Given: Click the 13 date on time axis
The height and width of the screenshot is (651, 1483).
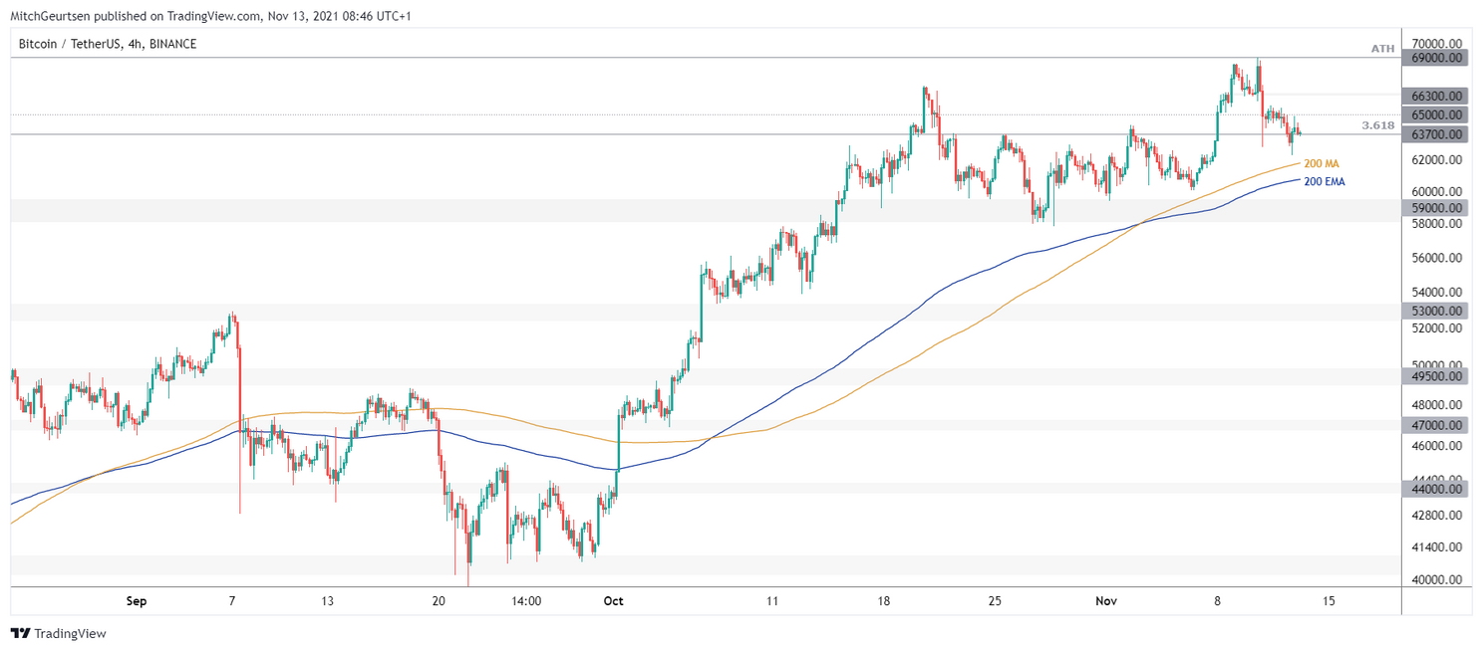Looking at the screenshot, I should point(327,601).
